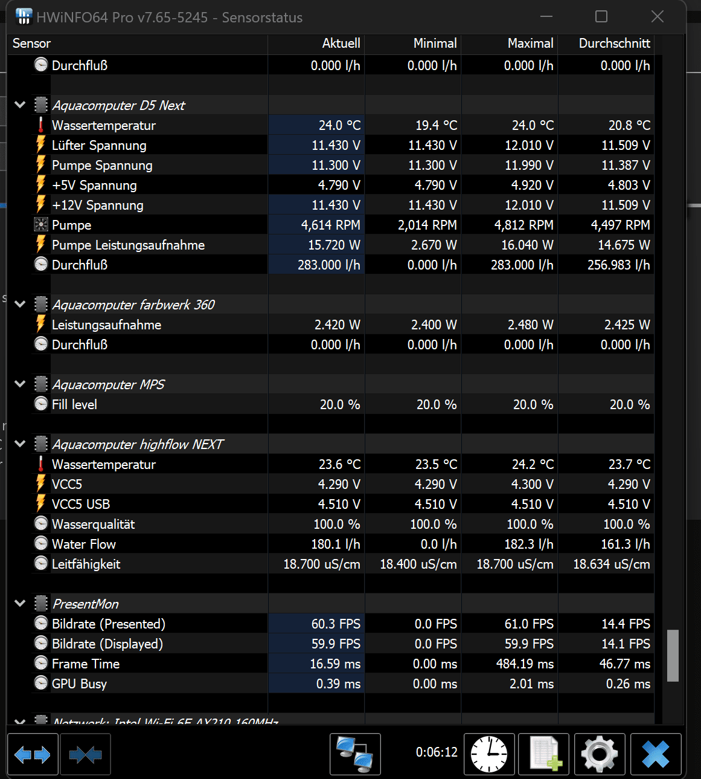Click the chip icon of Aquacomputer D5 Next
The width and height of the screenshot is (701, 779).
40,105
